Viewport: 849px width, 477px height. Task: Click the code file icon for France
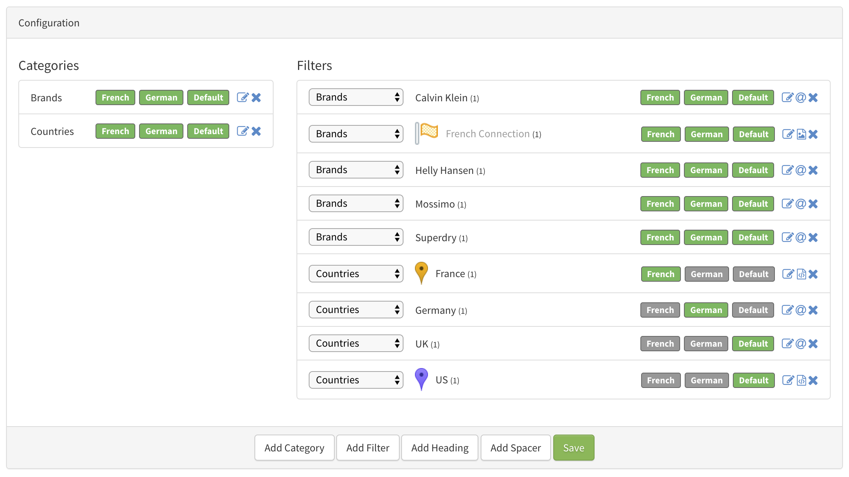[x=802, y=274]
